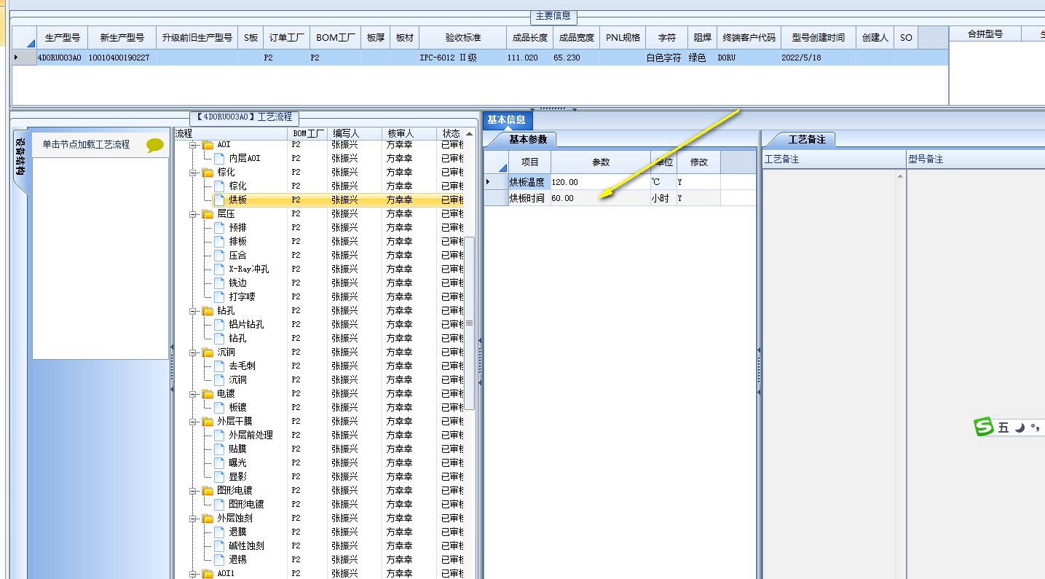The image size is (1045, 579).
Task: Click the document icon beside 内层AOI
Action: click(219, 158)
